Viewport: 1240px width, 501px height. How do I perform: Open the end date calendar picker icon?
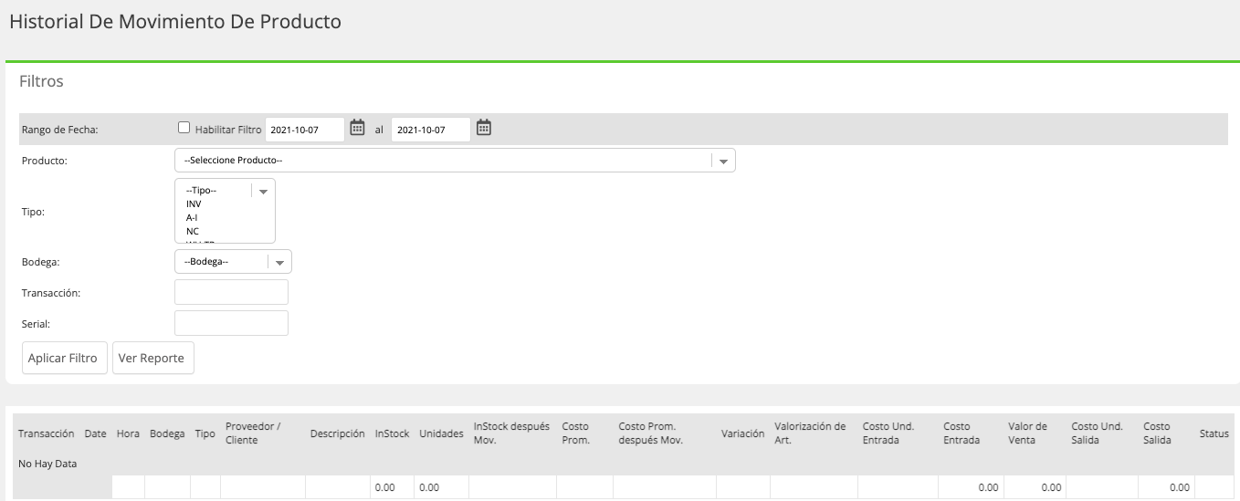coord(484,129)
